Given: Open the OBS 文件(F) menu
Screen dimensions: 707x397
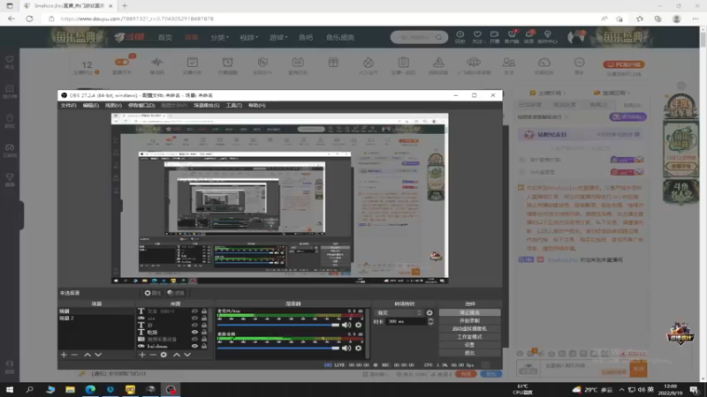Looking at the screenshot, I should click(69, 105).
